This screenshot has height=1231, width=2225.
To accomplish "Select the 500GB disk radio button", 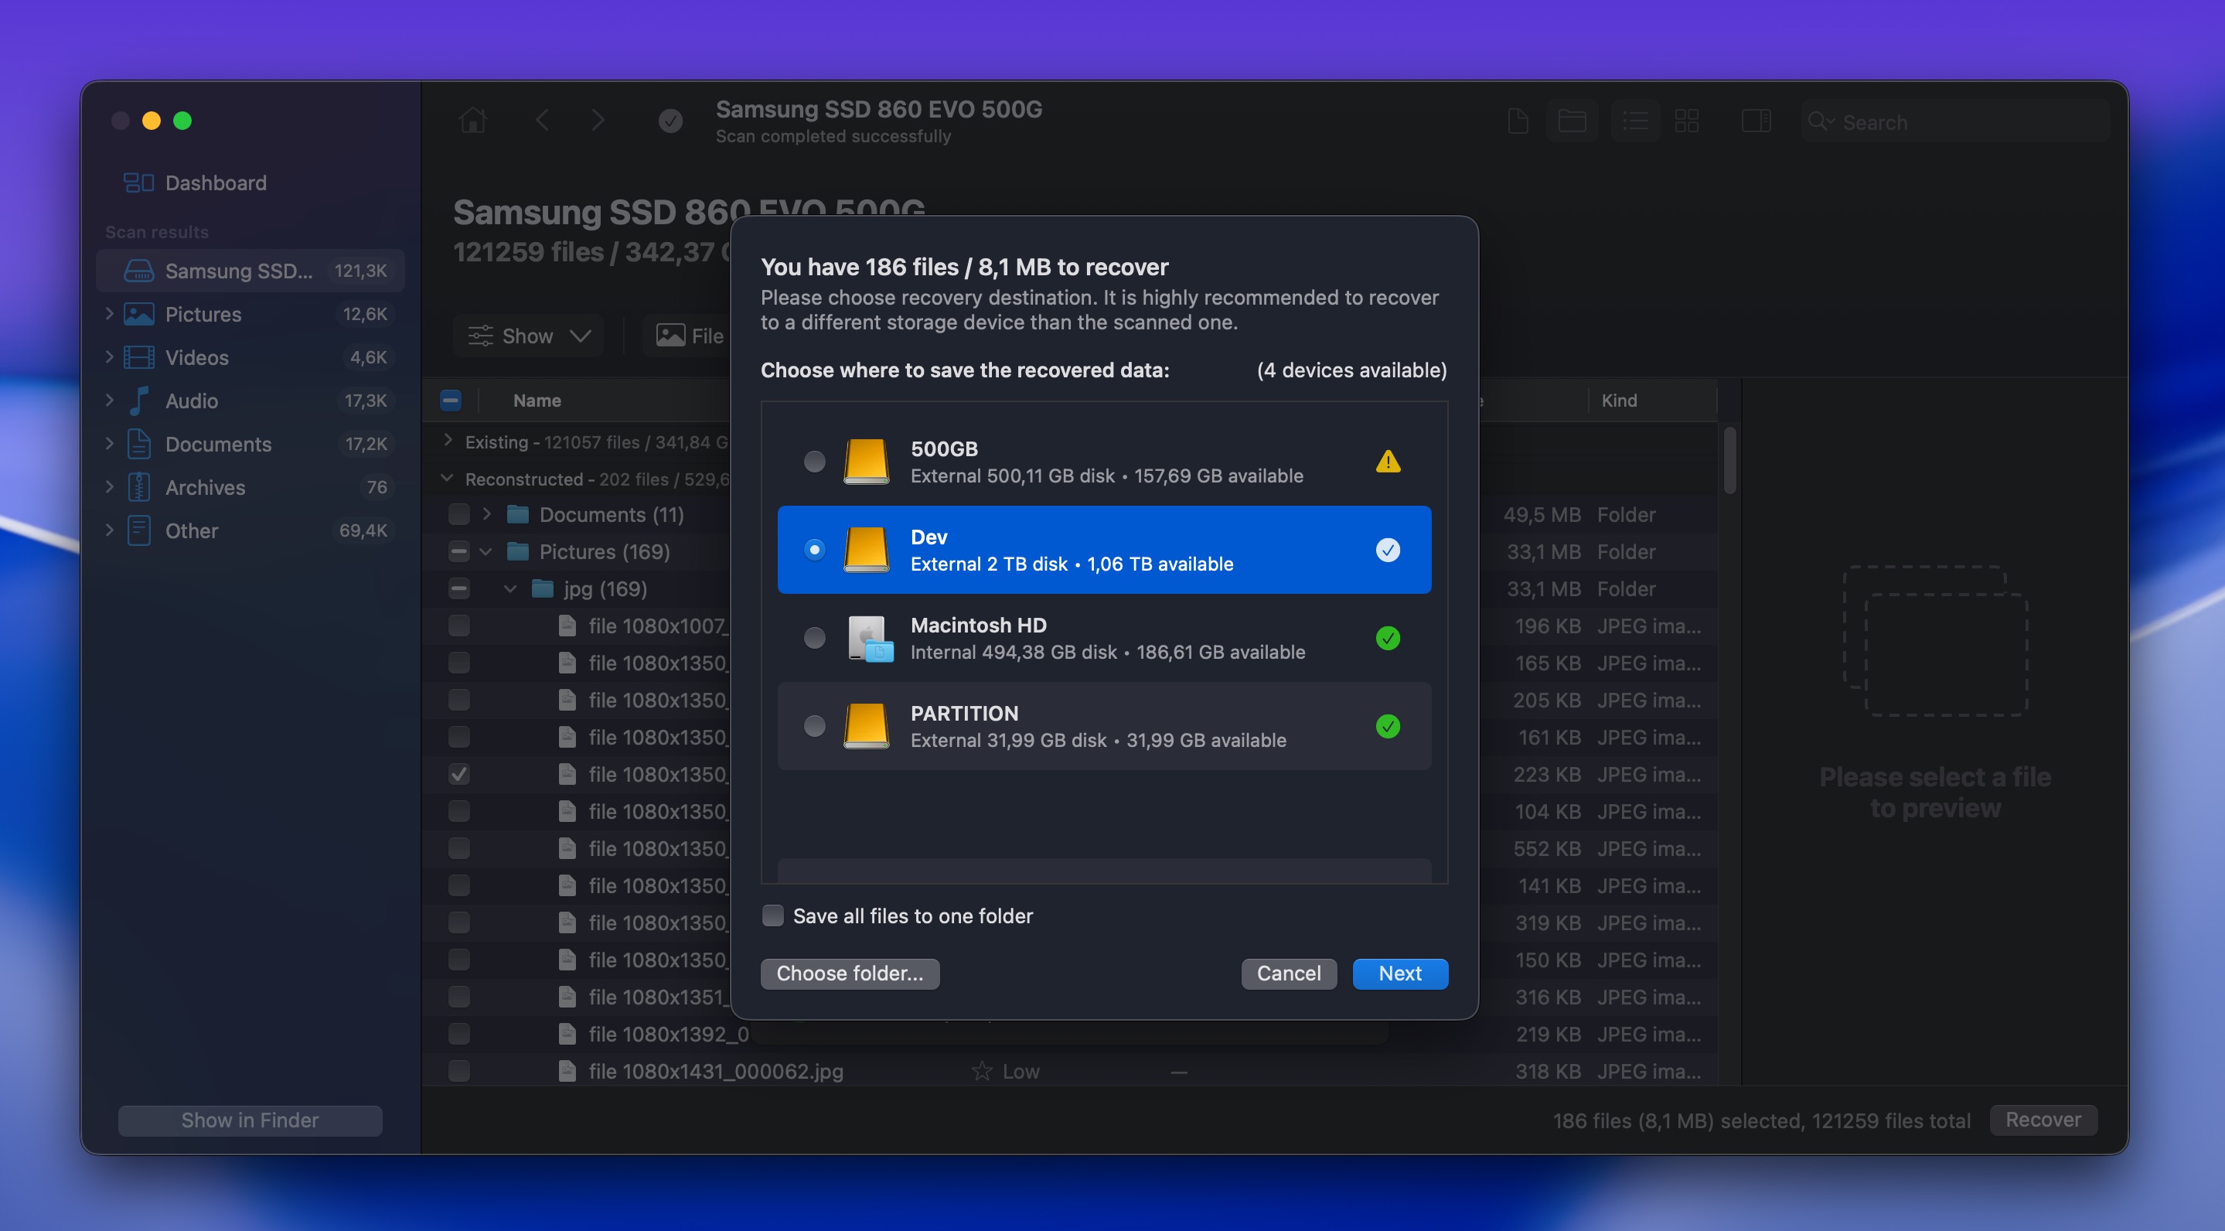I will point(813,462).
